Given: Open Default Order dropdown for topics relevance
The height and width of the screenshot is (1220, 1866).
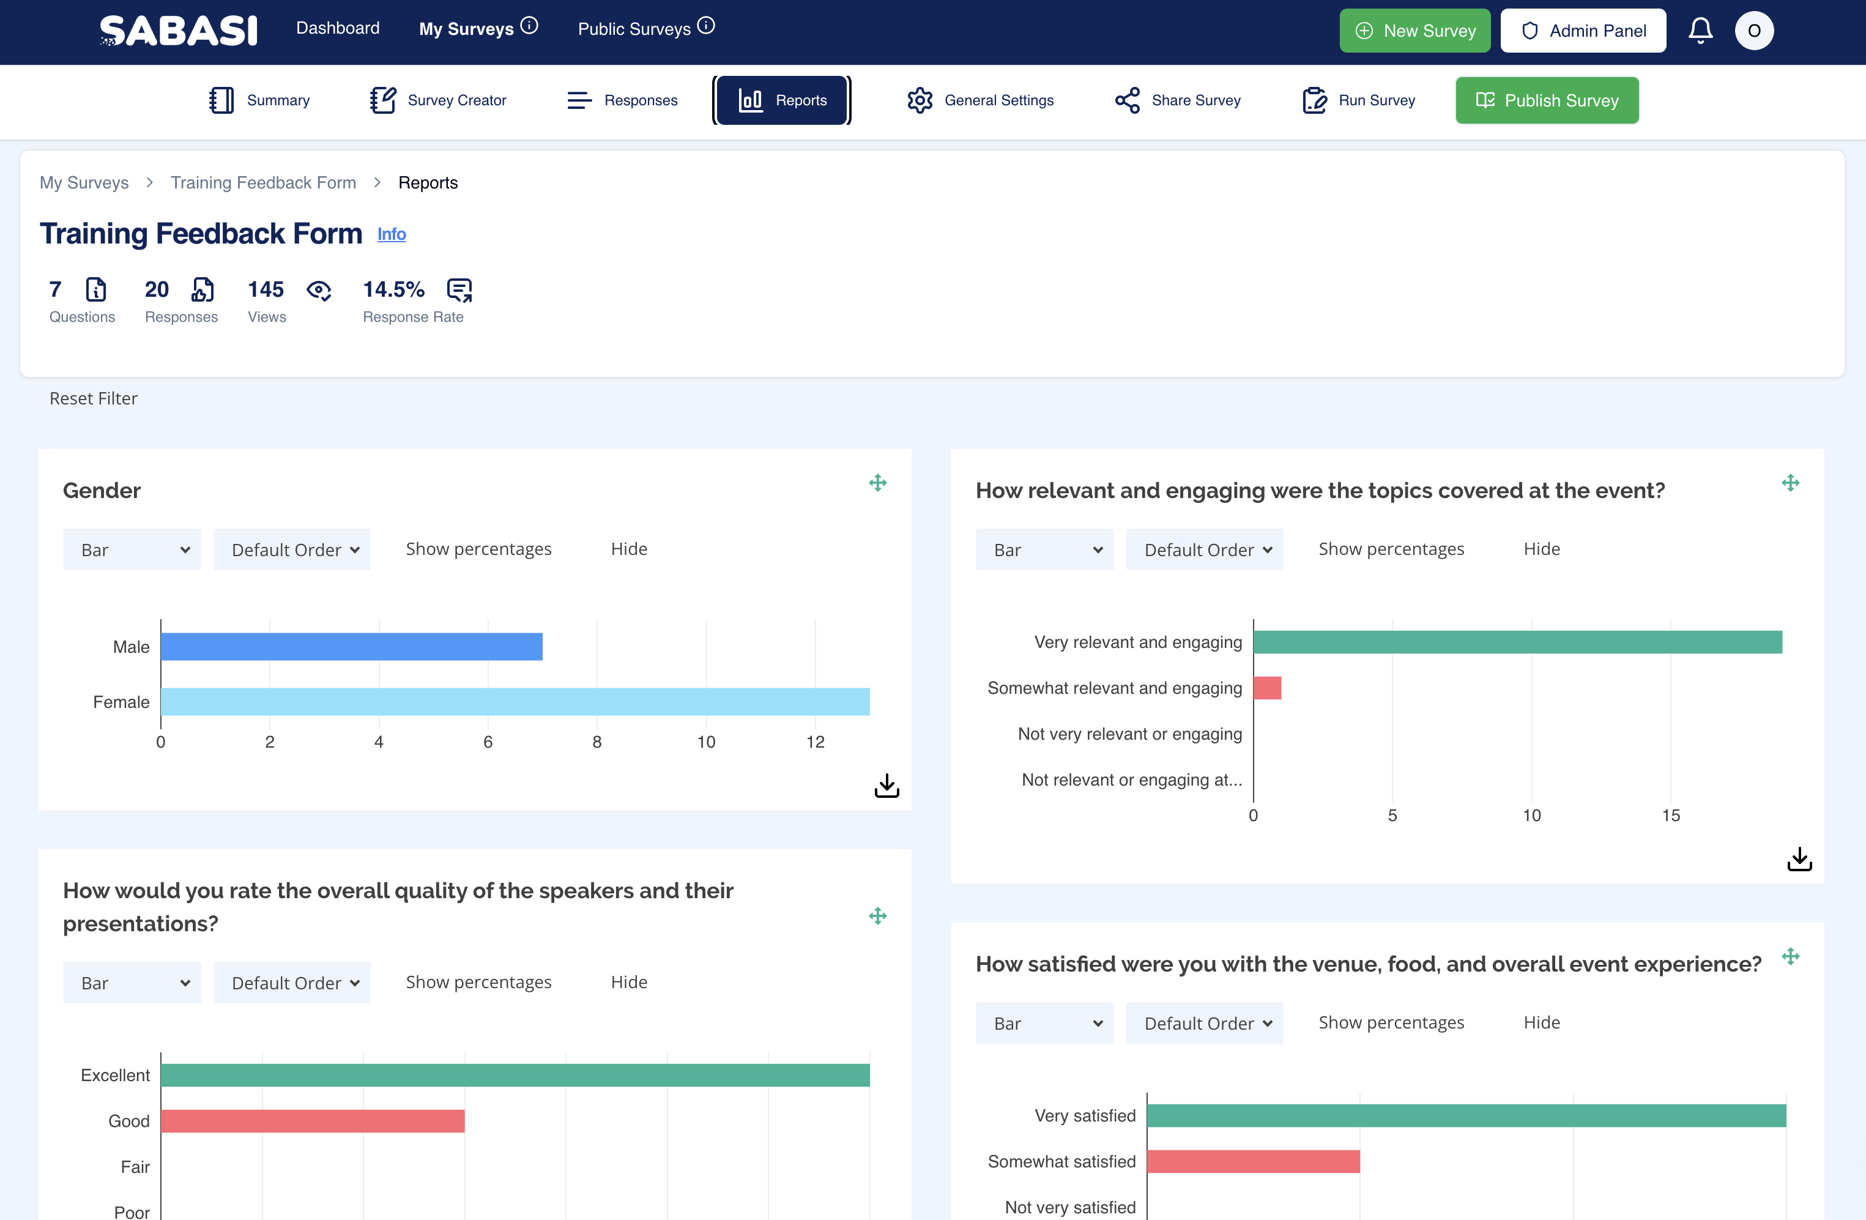Looking at the screenshot, I should click(1204, 549).
